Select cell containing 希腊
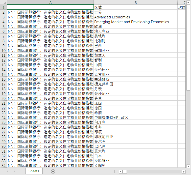The image size is (191, 175). [136, 113]
